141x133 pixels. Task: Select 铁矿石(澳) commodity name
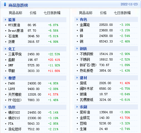coord(88,65)
